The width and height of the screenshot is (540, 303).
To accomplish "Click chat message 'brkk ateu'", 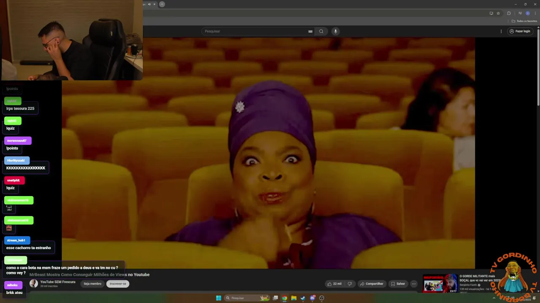I will [14, 292].
